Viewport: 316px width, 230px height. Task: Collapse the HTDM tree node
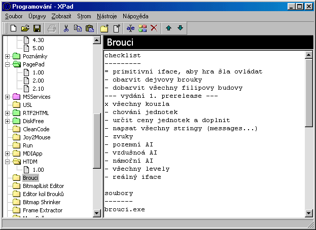(7, 162)
